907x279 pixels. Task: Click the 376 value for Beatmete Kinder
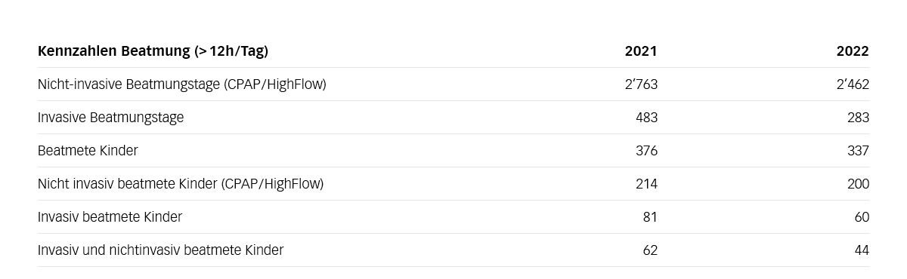[x=646, y=151]
